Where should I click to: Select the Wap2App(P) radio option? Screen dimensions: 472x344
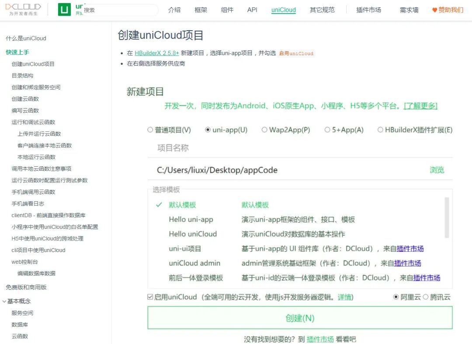264,130
